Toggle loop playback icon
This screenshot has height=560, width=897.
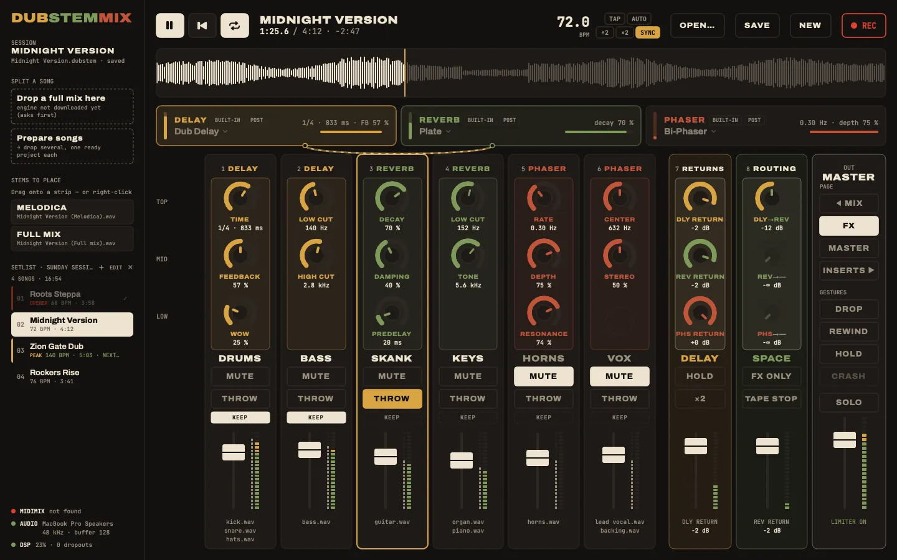coord(235,26)
